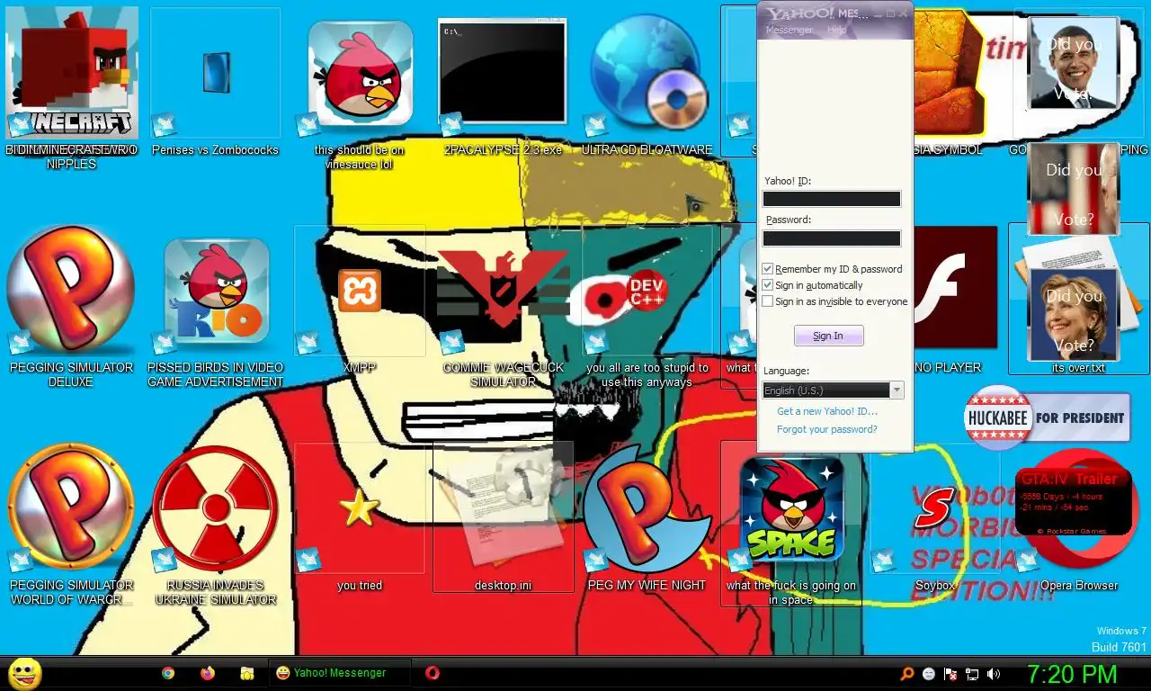Image resolution: width=1151 pixels, height=691 pixels.
Task: Focus the Yahoo! ID input field
Action: [832, 199]
